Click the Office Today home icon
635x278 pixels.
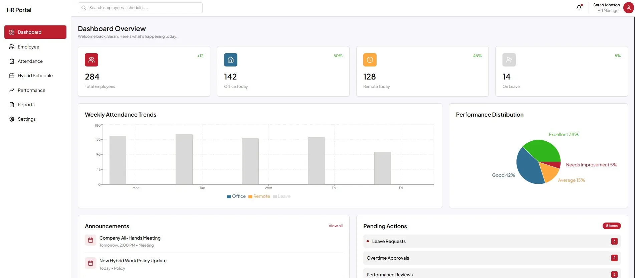coord(231,60)
